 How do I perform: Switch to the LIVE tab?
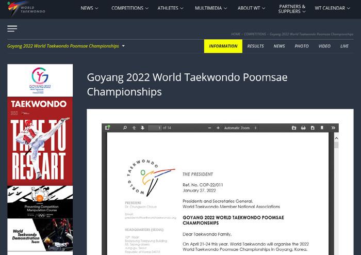click(344, 46)
